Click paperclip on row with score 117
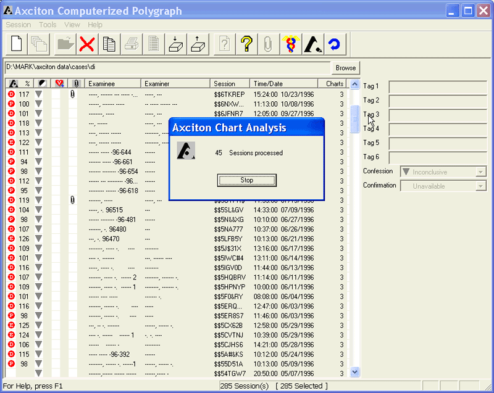Screen dimensions: 494x393 (73, 94)
